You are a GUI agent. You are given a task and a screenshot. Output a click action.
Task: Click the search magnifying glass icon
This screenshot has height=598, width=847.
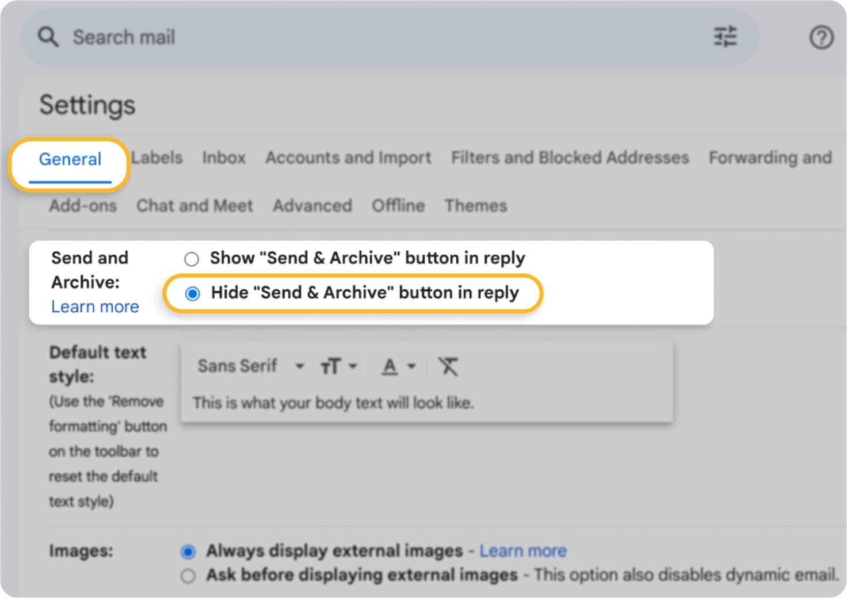click(x=48, y=37)
